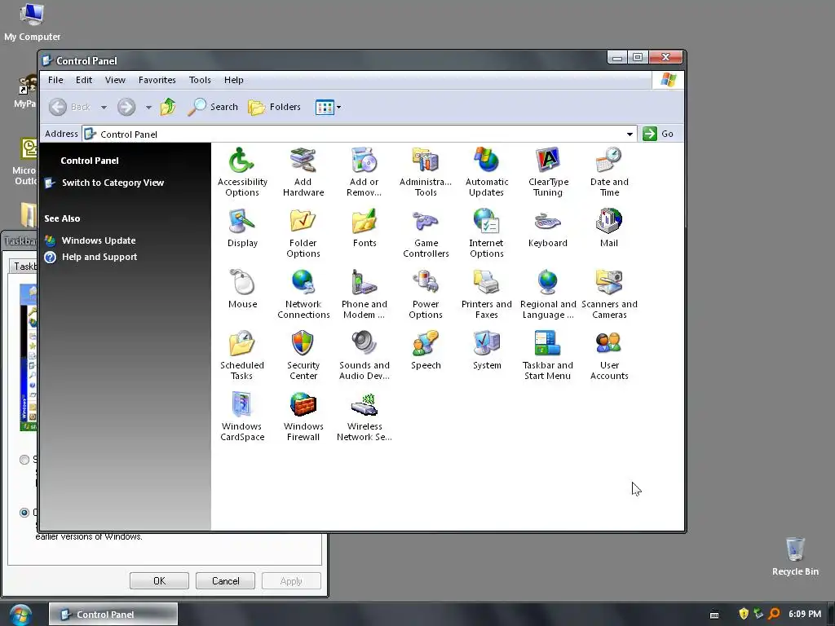Open Keyboard settings icon
Viewport: 835px width, 626px height.
pos(547,228)
